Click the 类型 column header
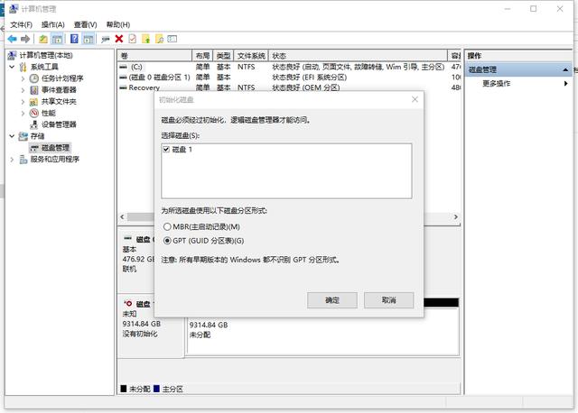578x413 pixels. point(223,56)
